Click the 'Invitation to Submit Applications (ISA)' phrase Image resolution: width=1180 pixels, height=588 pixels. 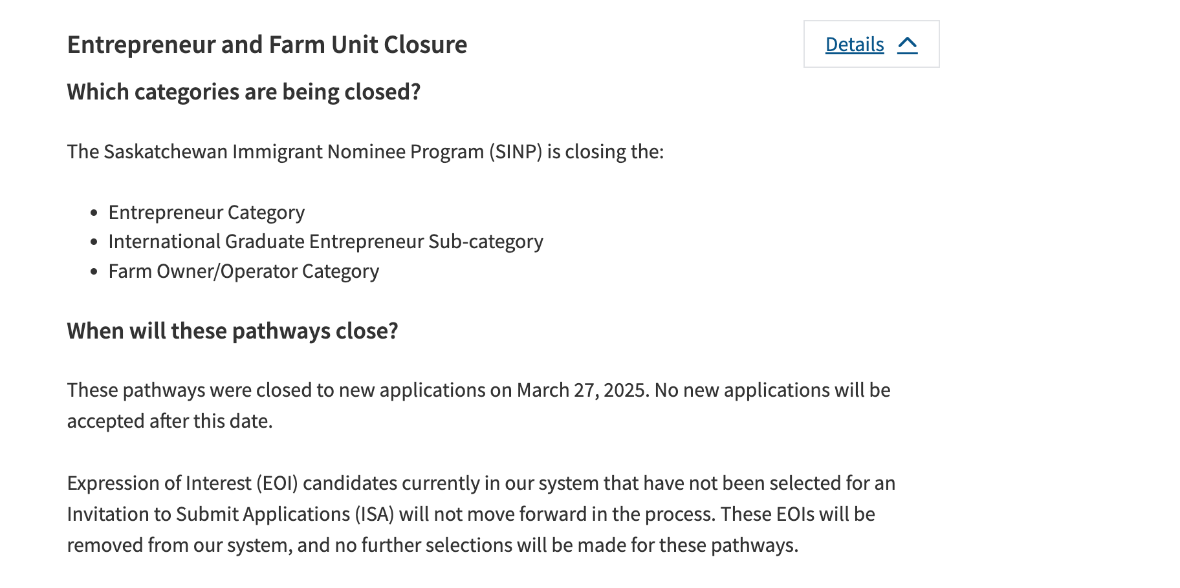point(230,514)
